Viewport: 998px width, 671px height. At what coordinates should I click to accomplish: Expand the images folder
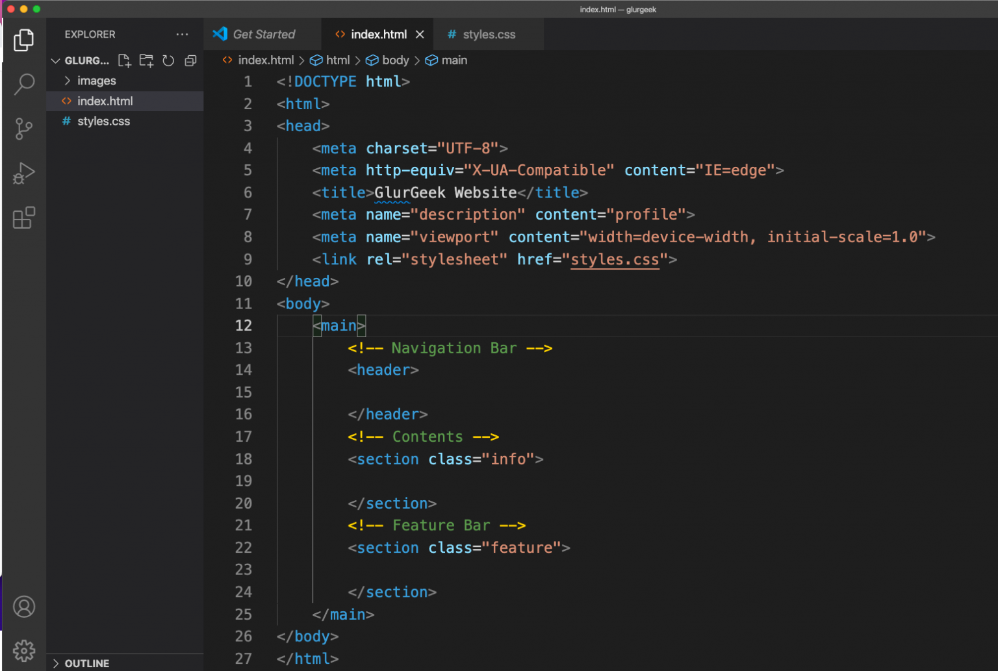pos(96,81)
